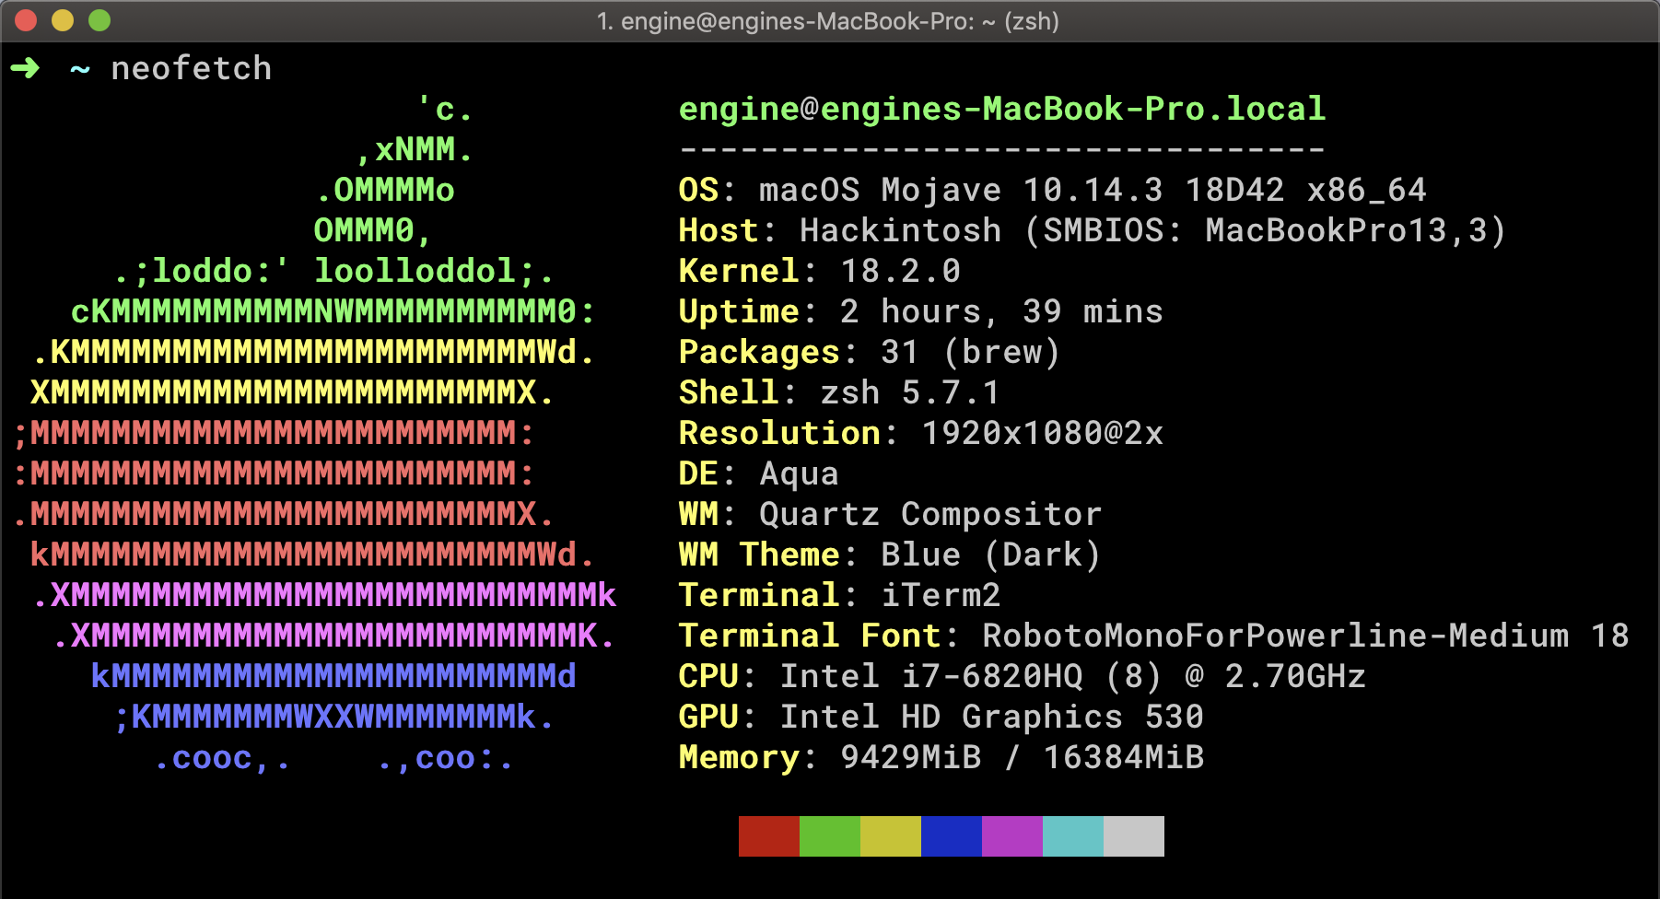Click the 'Terminal Font' label
The width and height of the screenshot is (1660, 899).
click(809, 636)
